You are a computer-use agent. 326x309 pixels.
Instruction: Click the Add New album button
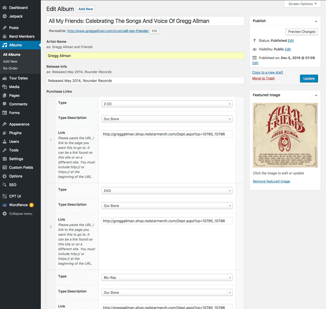click(x=86, y=9)
